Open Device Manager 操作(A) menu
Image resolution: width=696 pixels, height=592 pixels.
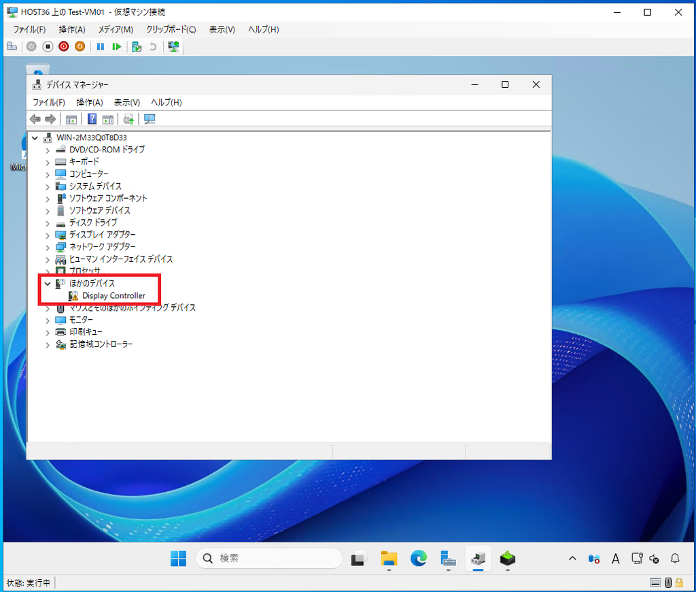(90, 102)
